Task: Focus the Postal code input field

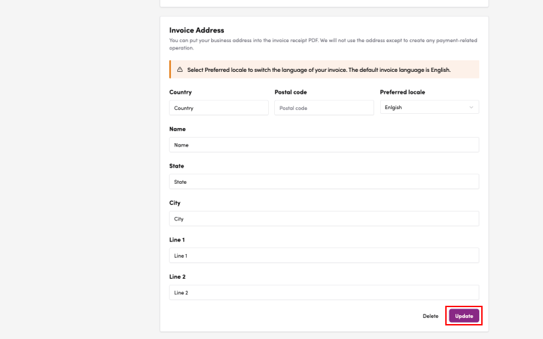Action: (324, 108)
